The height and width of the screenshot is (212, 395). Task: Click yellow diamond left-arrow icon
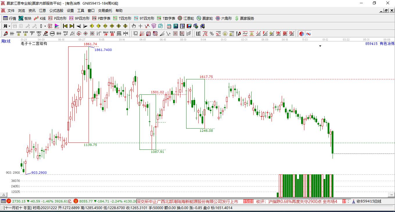pos(92,26)
